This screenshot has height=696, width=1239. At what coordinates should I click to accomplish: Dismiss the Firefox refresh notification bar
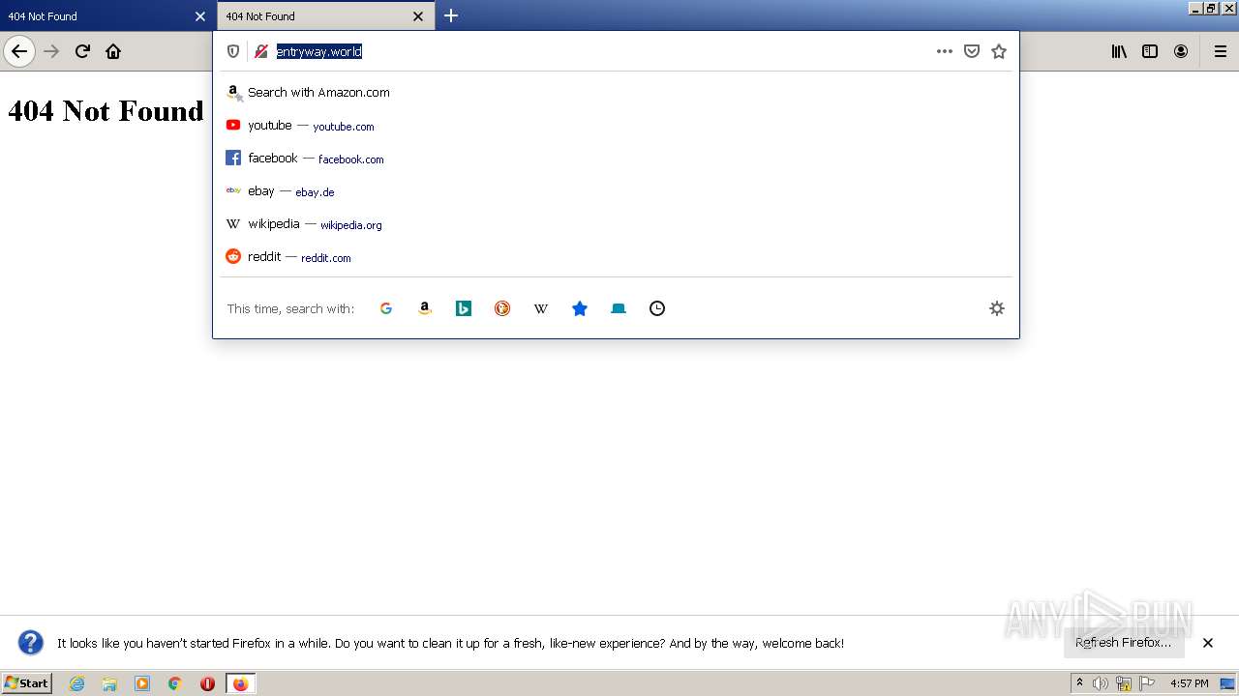pyautogui.click(x=1208, y=643)
